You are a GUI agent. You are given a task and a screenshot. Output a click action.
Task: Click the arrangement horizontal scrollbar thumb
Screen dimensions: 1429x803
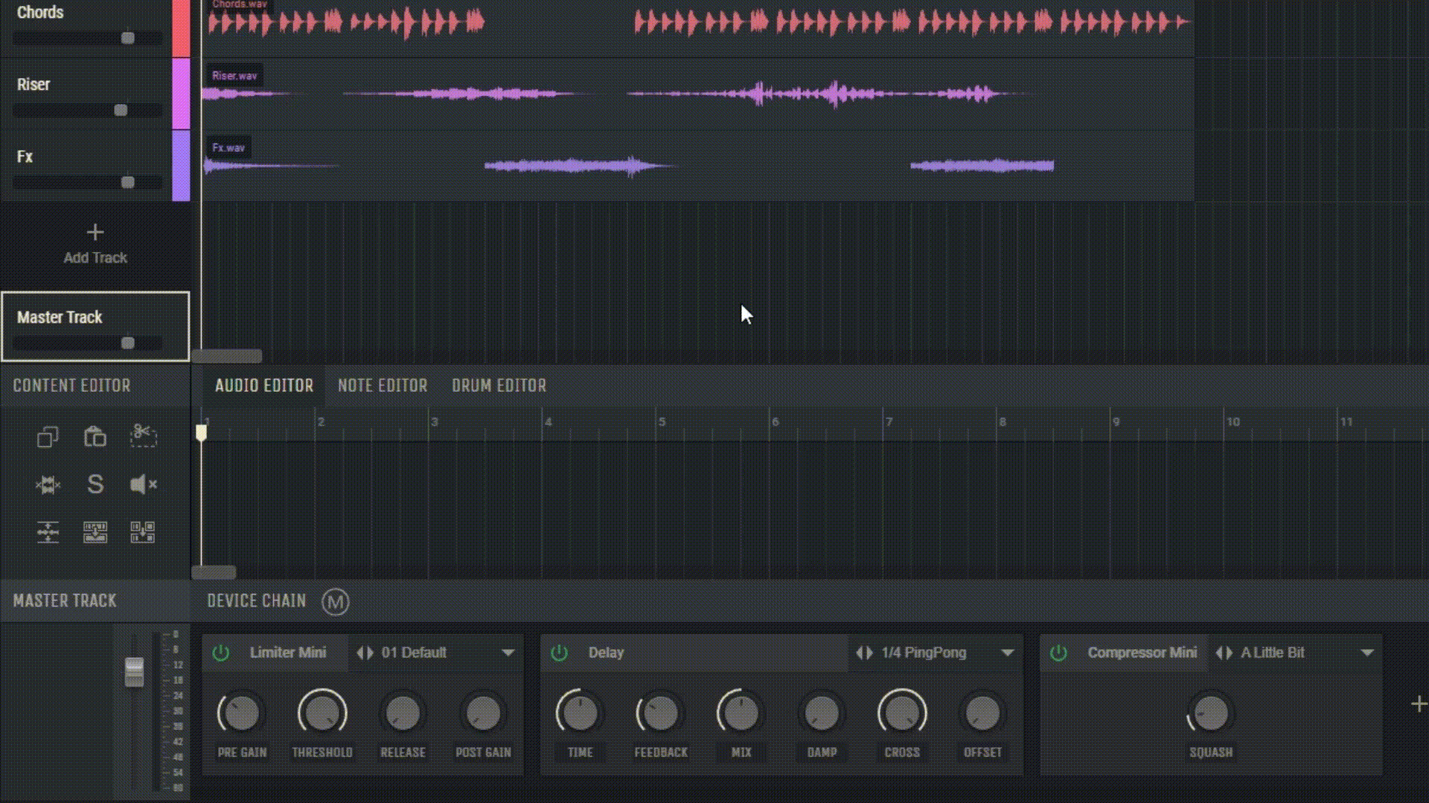227,356
